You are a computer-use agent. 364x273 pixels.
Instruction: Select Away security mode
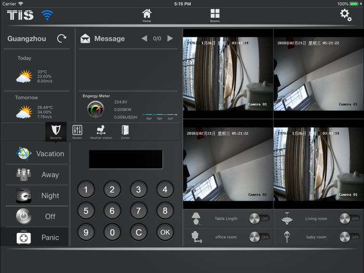click(x=37, y=175)
